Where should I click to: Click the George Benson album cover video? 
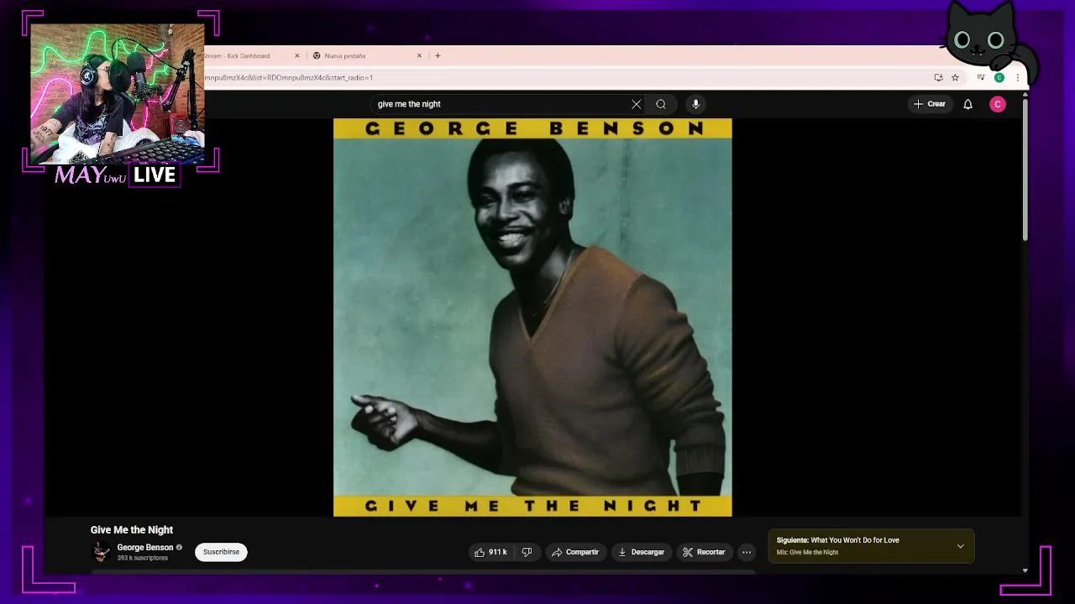(532, 317)
